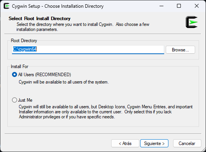Viewport: 206px width, 152px height.
Task: Click the "All Users (RECOMMENDED)" label text
Action: 45,75
